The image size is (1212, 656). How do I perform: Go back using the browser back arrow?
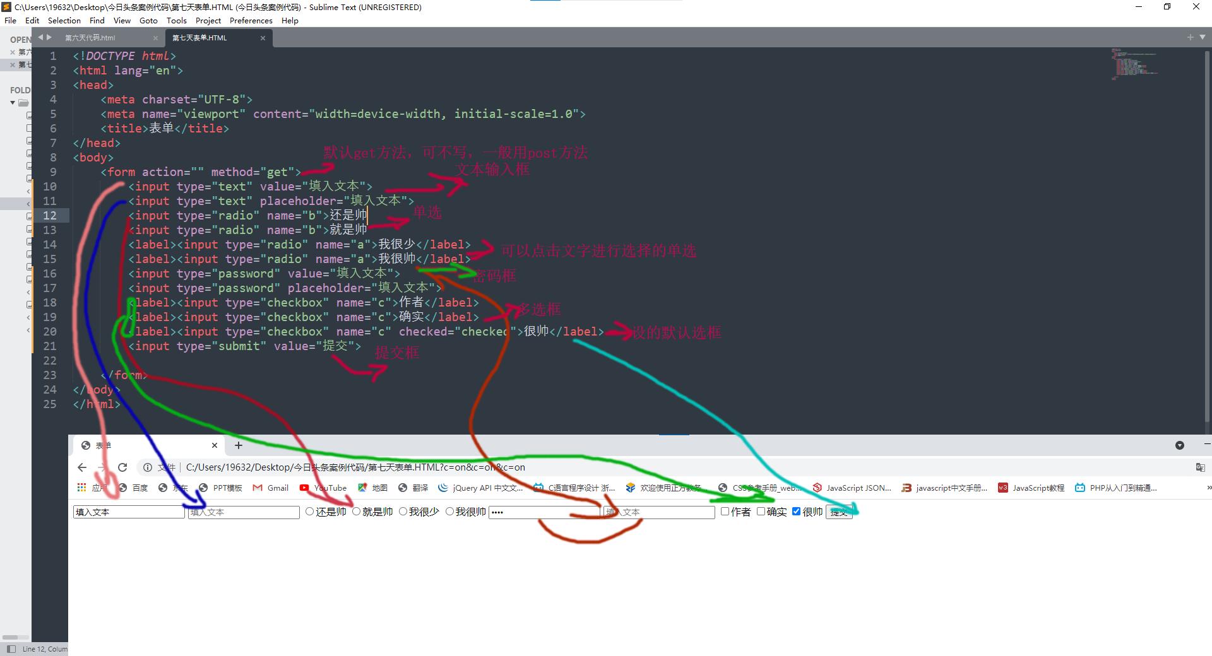pos(82,467)
